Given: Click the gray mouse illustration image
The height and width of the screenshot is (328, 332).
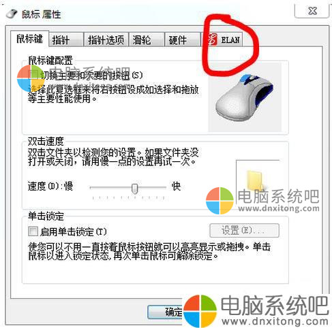Looking at the screenshot, I should tap(245, 98).
